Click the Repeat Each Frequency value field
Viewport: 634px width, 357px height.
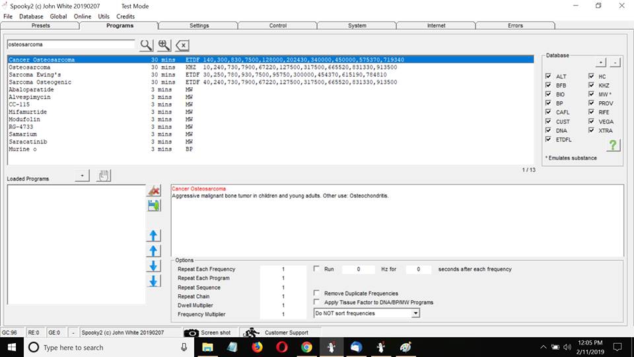pos(283,269)
